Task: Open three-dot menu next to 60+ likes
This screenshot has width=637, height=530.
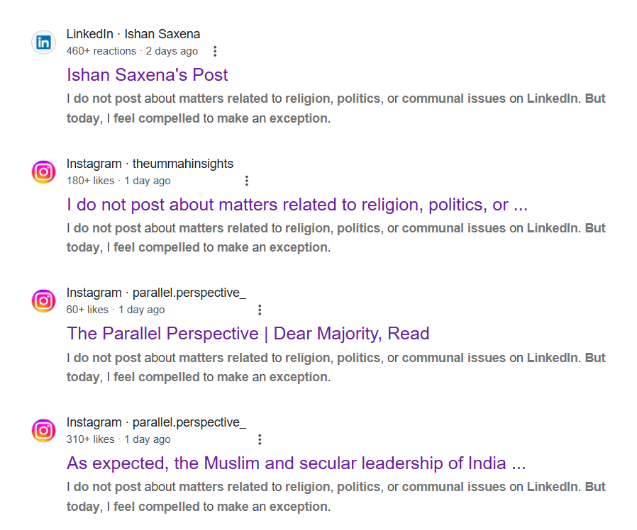Action: (260, 310)
